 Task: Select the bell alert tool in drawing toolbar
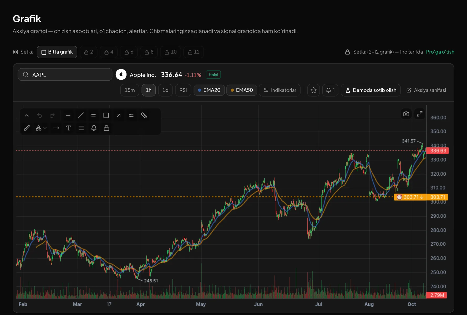click(x=94, y=128)
